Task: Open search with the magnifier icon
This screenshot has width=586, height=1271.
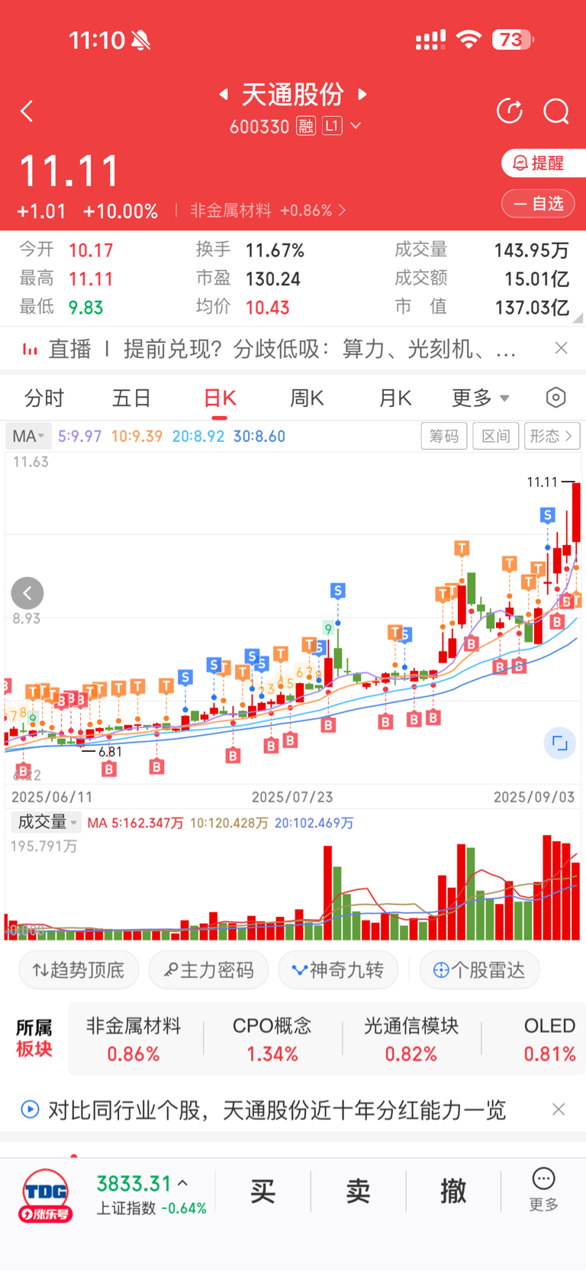Action: [556, 111]
